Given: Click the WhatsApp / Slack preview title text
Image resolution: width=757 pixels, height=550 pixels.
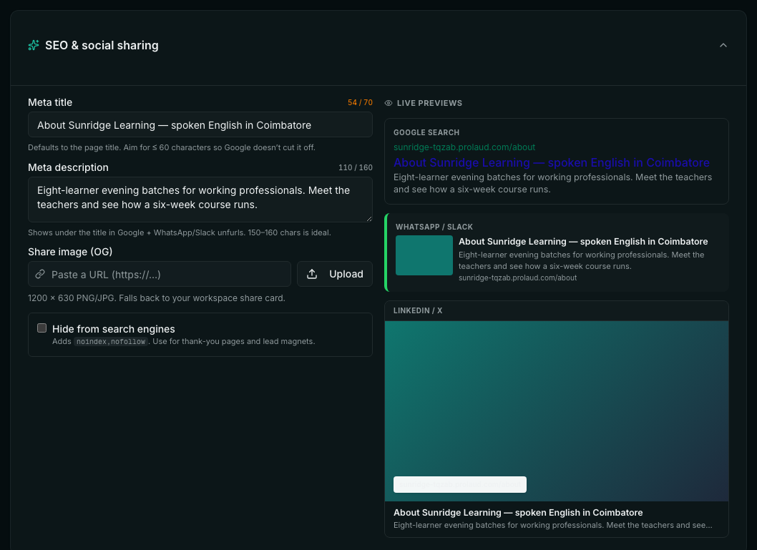Looking at the screenshot, I should [583, 241].
